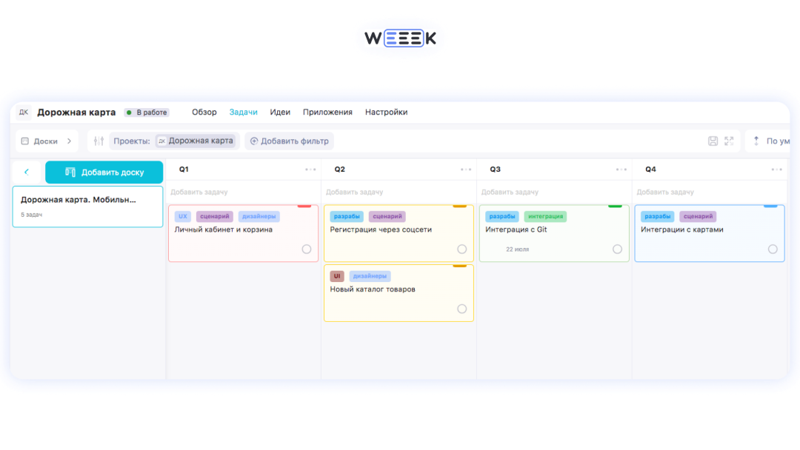Switch to the Обзор tab
The height and width of the screenshot is (450, 800).
[x=204, y=113]
